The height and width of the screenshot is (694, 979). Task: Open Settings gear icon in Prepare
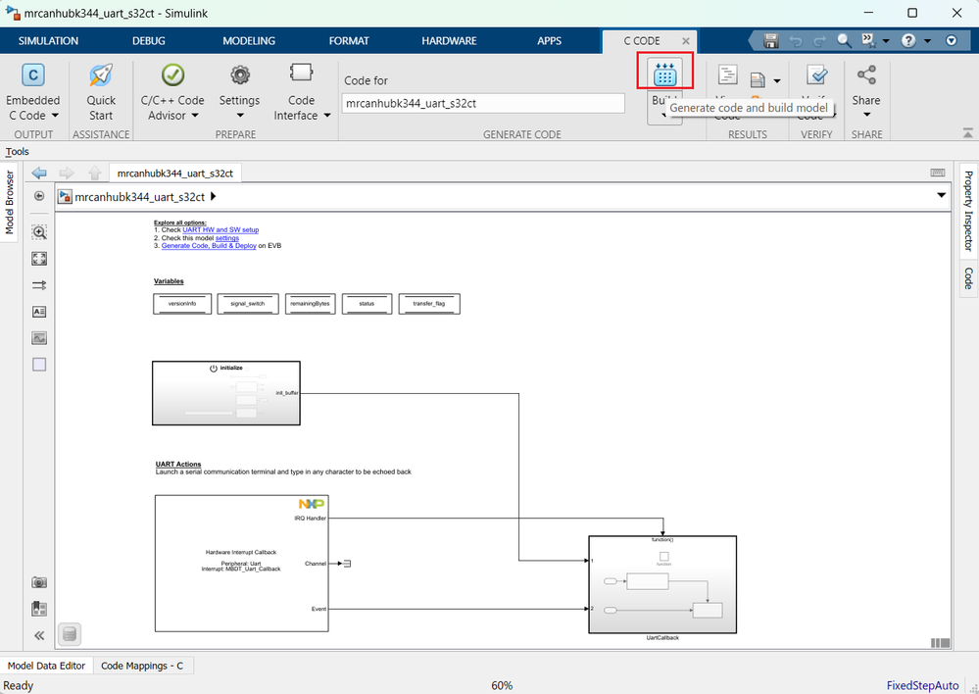pyautogui.click(x=240, y=74)
